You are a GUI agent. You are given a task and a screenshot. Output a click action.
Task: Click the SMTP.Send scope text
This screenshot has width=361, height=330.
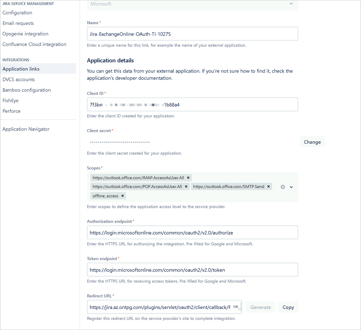point(229,187)
